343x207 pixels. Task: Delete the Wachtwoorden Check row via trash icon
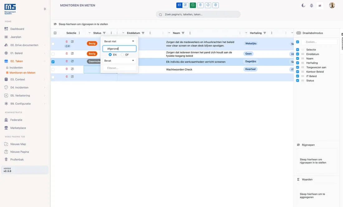[x=67, y=69]
